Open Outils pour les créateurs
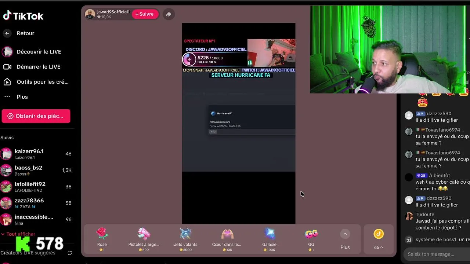 click(37, 82)
